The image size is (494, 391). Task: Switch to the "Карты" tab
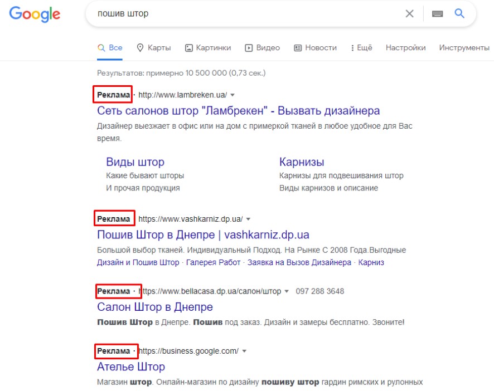point(154,48)
